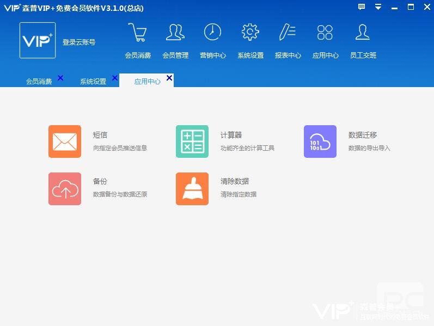Open the 营销中心 clock icon

[212, 33]
